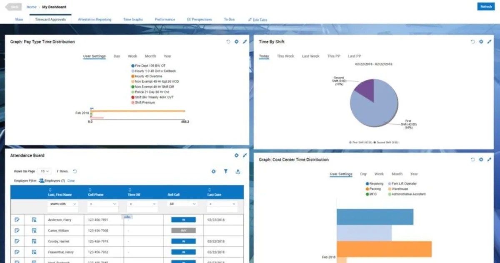Open 'starts with' name filter dropdown
This screenshot has height=263, width=500.
63,204
